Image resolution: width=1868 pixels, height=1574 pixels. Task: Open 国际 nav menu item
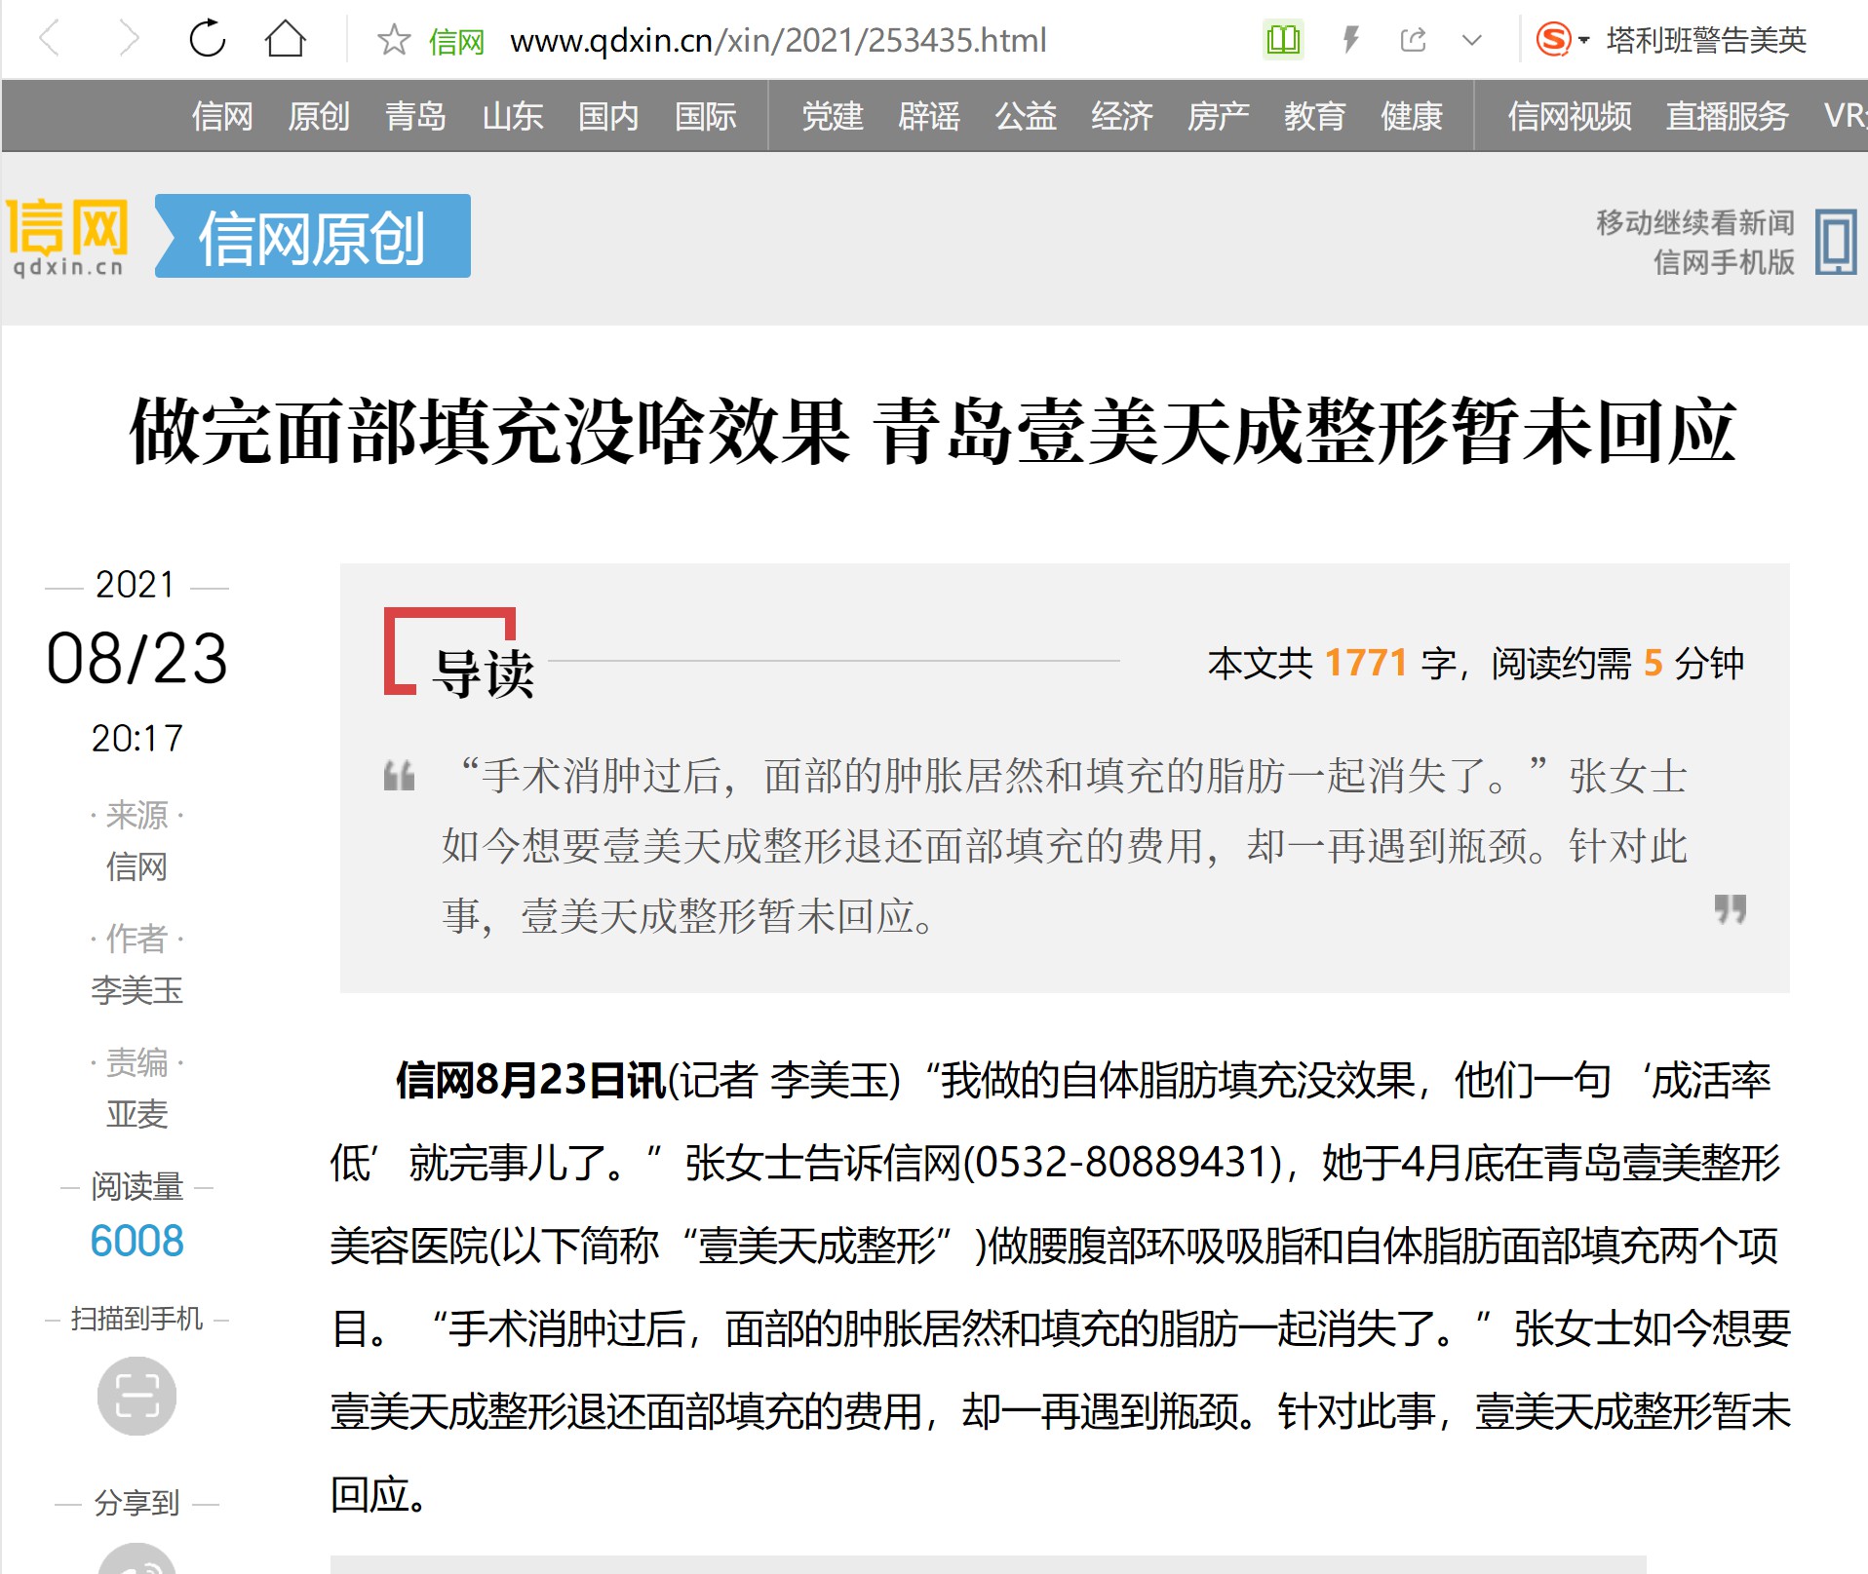click(706, 116)
